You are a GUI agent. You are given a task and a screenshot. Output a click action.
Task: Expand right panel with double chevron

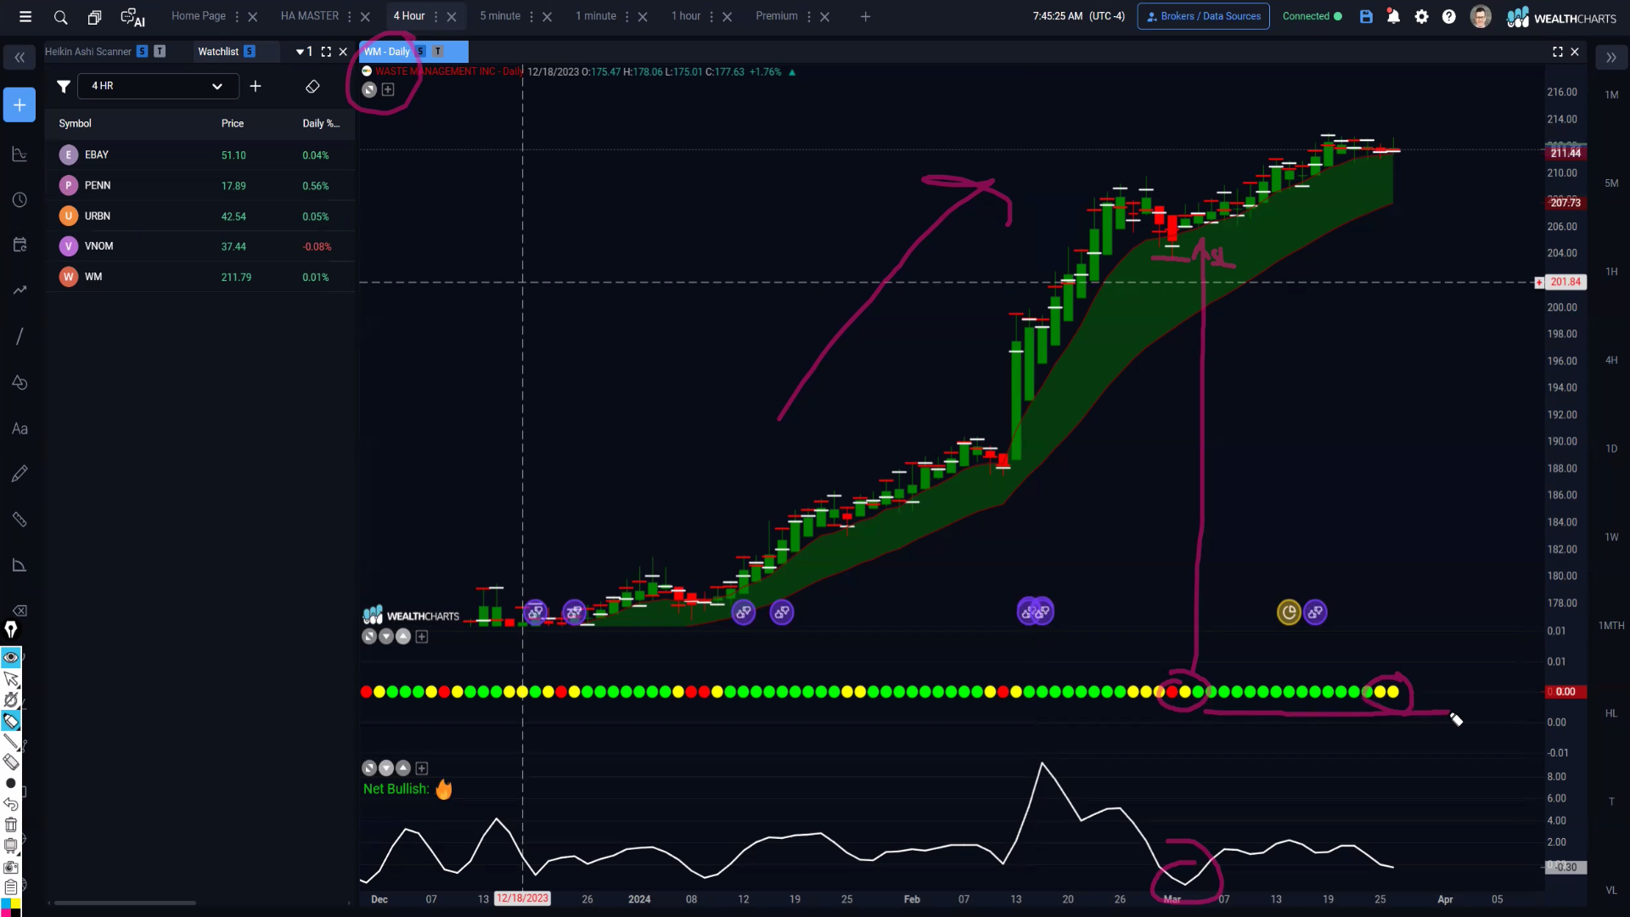(1610, 57)
